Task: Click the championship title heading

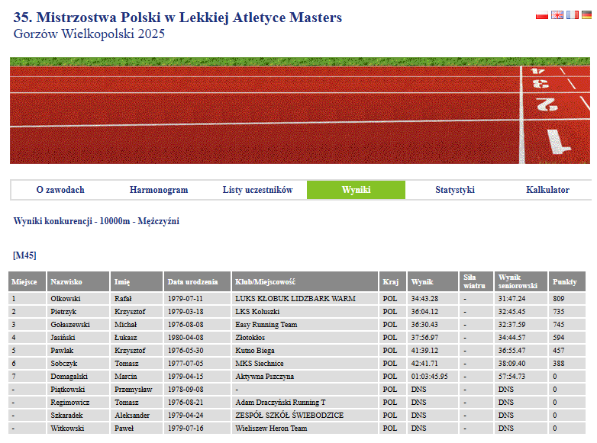Action: tap(178, 18)
